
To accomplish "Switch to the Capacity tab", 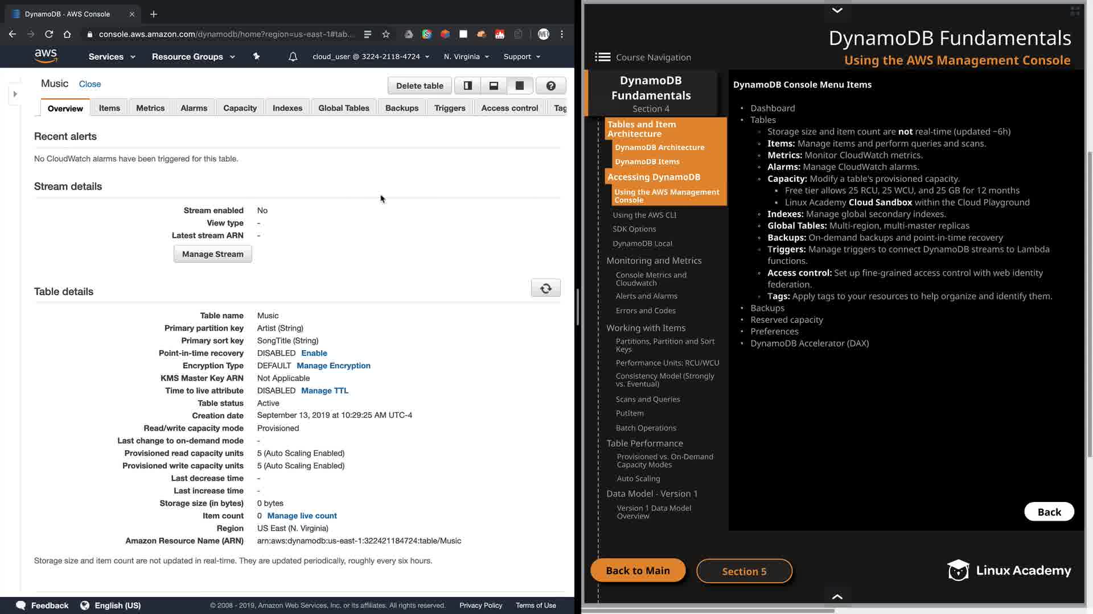I will click(240, 108).
